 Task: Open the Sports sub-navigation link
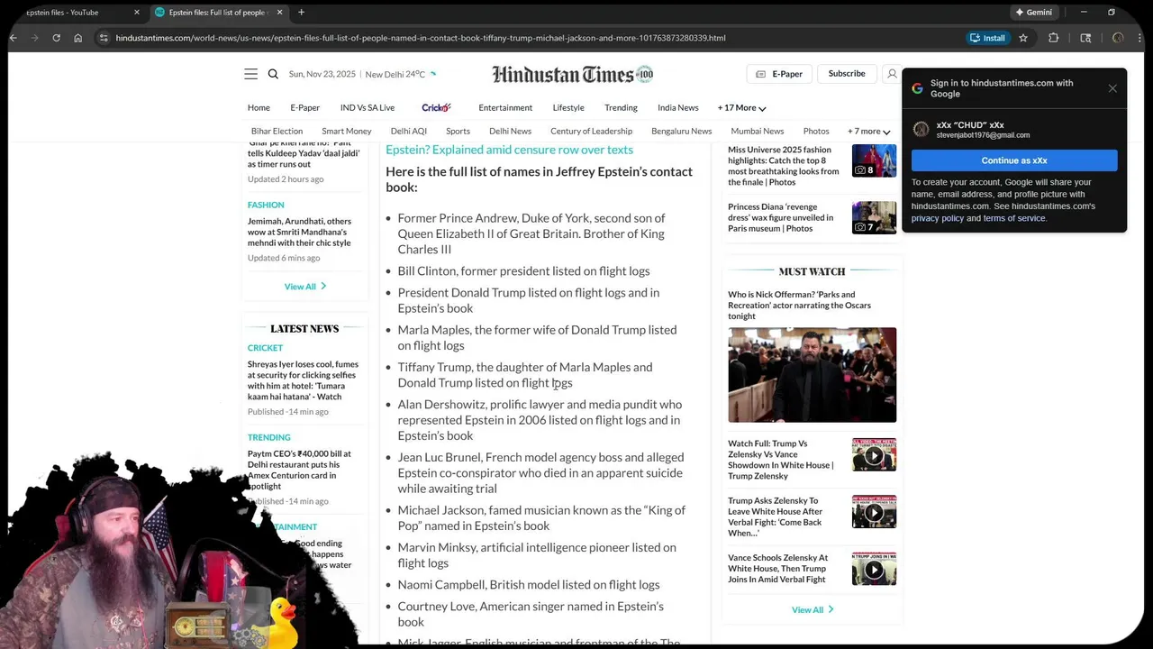point(458,132)
